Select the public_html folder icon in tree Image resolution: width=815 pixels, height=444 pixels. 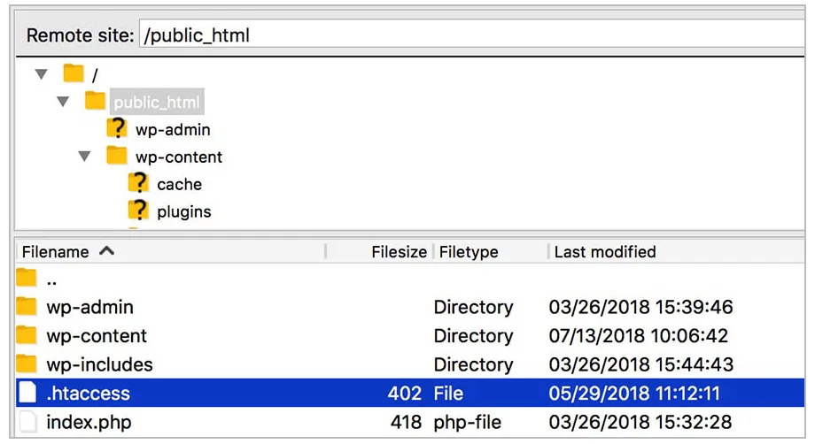95,101
